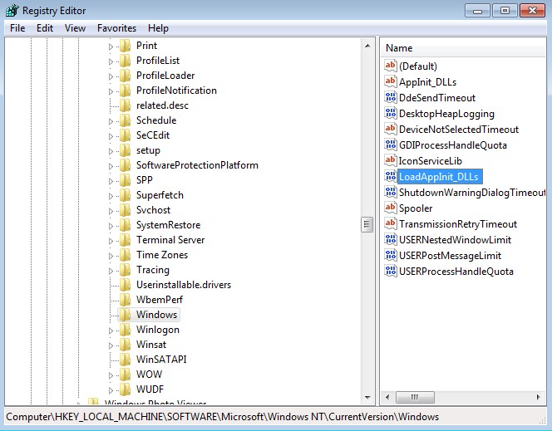Click the folder icon next to Superfetch
Viewport: 552px width, 431px height.
coord(126,195)
